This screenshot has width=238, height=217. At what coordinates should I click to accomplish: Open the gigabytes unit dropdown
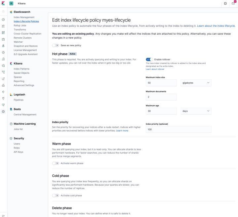(x=196, y=83)
